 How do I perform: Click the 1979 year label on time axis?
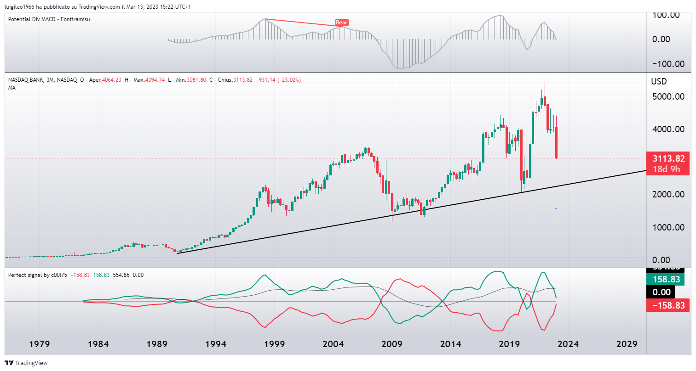(40, 344)
